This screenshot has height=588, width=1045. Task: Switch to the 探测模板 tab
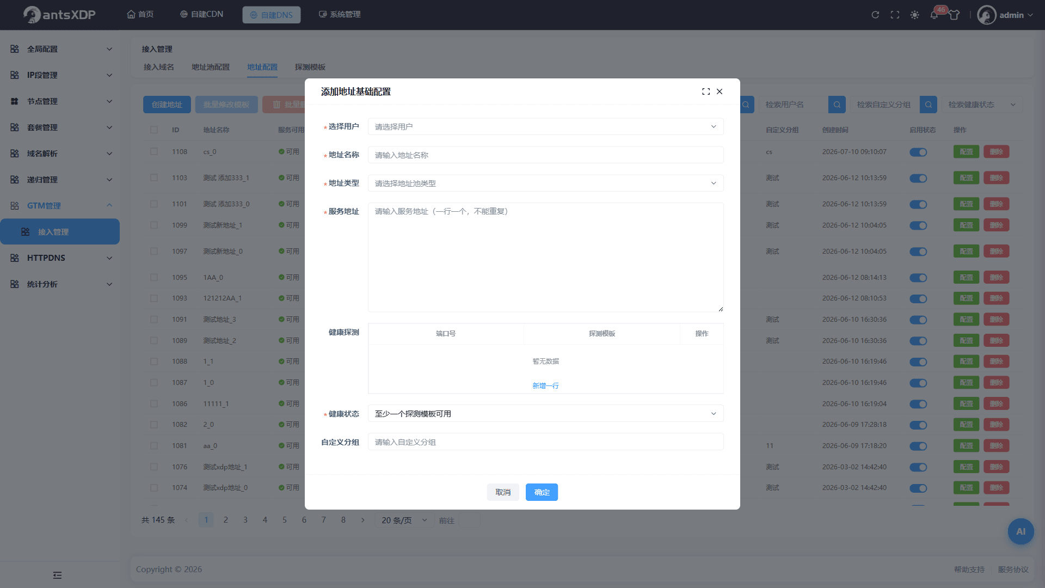(310, 67)
